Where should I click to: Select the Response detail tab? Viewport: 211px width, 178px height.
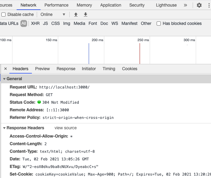pos(66,69)
